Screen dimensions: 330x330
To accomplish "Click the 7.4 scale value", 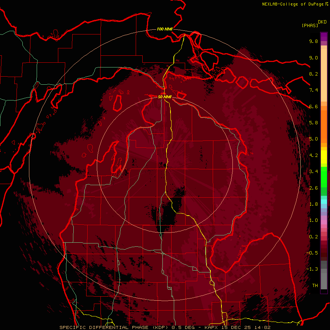I will 313,90.
